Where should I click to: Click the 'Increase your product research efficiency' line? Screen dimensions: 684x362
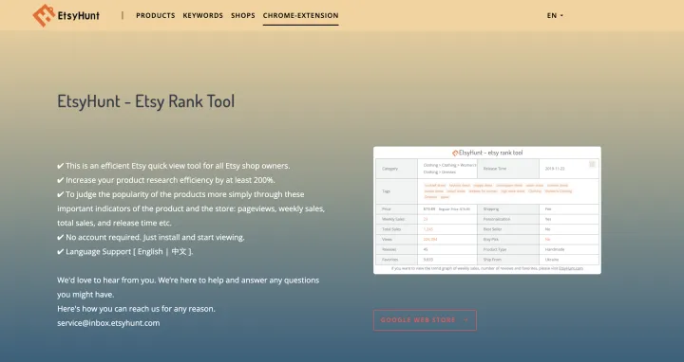[x=166, y=180]
